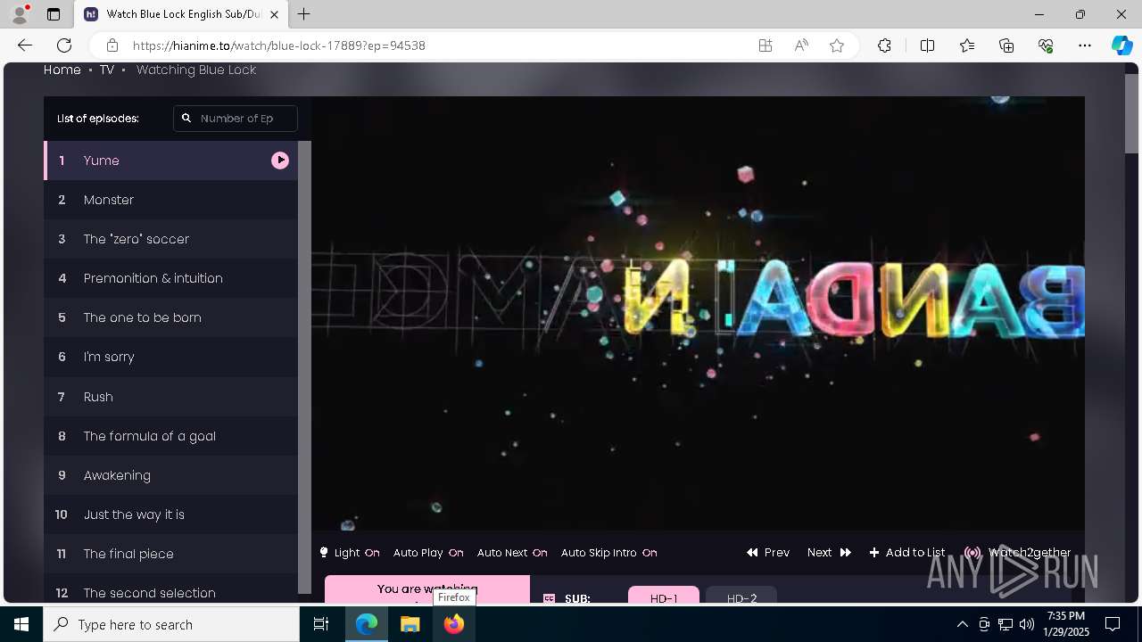Select episode 7 Rush

click(x=170, y=397)
